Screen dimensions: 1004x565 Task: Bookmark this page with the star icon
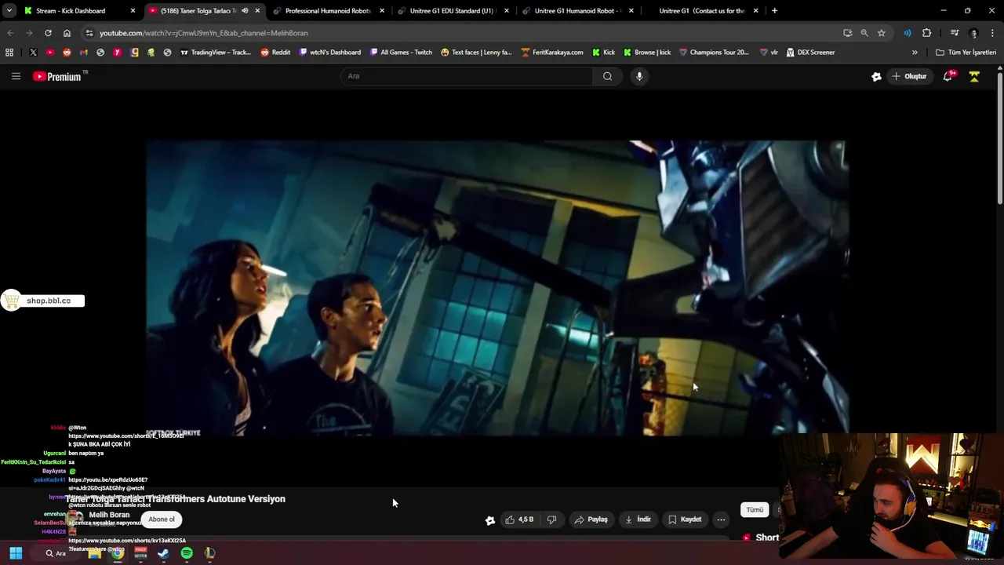click(882, 33)
